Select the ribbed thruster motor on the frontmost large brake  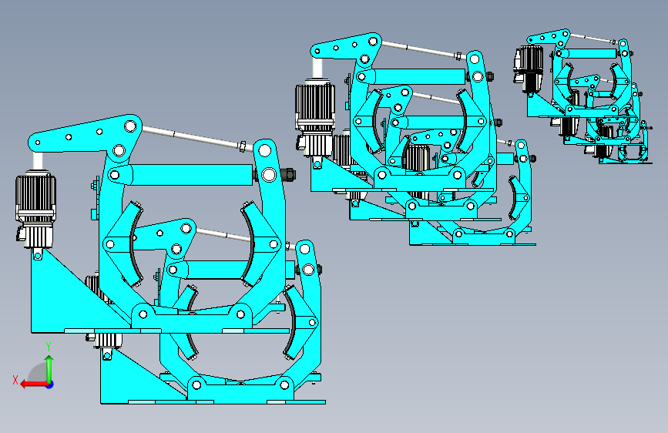35,209
